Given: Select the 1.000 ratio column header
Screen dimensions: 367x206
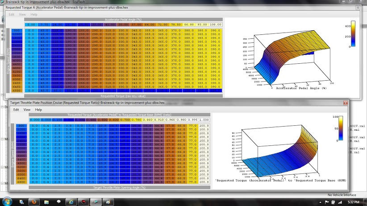Looking at the screenshot, I should point(204,120).
